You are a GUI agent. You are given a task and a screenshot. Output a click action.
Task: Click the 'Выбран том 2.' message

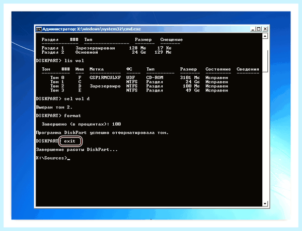(x=54, y=107)
